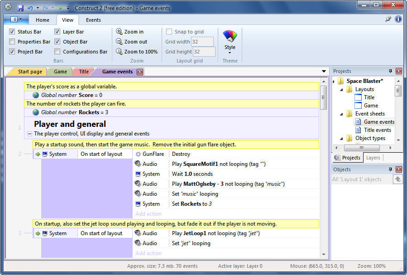Click the up-arrow icon in the Objects panel

point(397,179)
